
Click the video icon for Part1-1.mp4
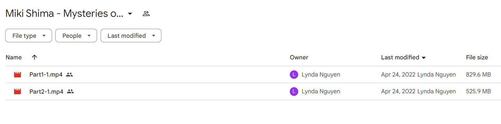(x=17, y=75)
